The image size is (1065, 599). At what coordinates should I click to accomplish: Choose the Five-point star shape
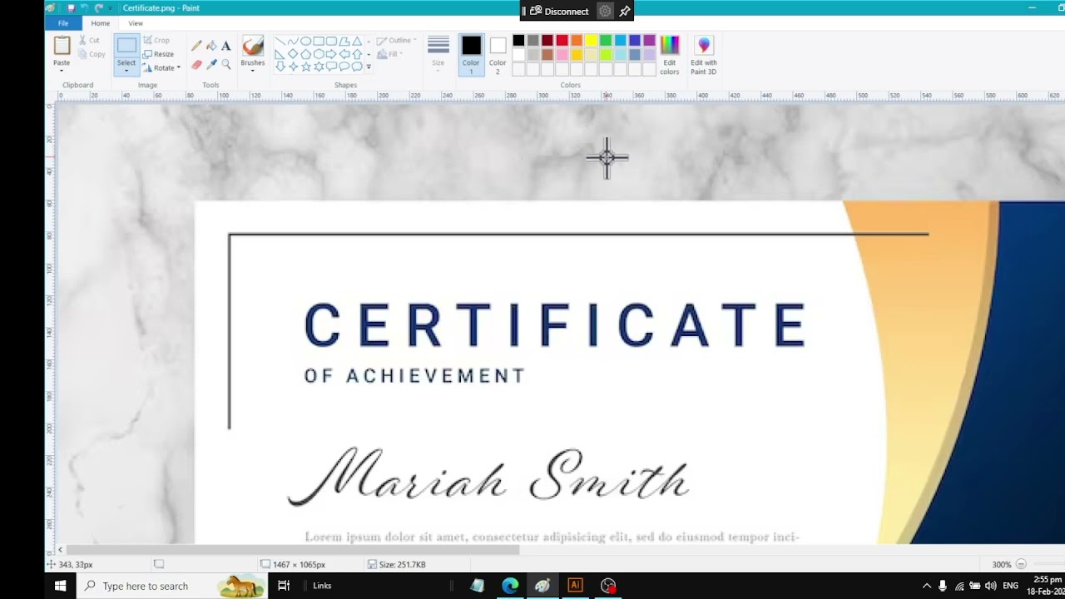pyautogui.click(x=305, y=67)
